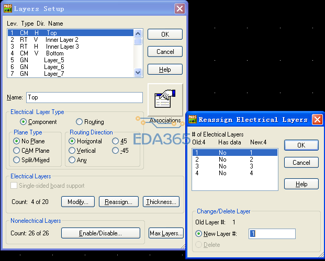This screenshot has height=261, width=325.
Task: Open the Thickness... dialog
Action: tap(161, 202)
